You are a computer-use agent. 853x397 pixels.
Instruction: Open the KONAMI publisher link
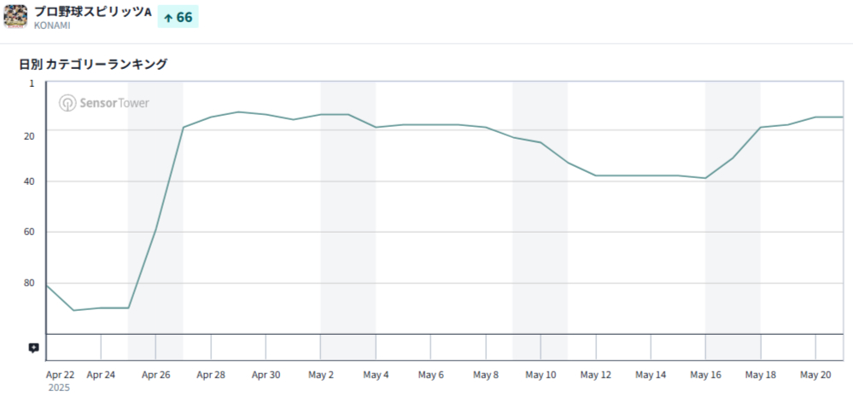(52, 26)
